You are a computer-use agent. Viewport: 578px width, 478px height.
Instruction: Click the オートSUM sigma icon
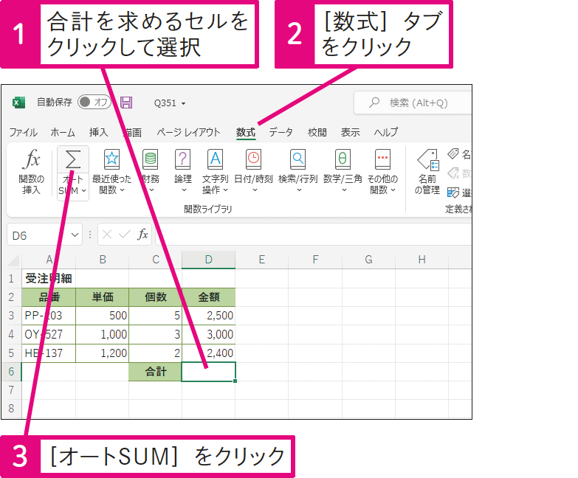pos(72,160)
